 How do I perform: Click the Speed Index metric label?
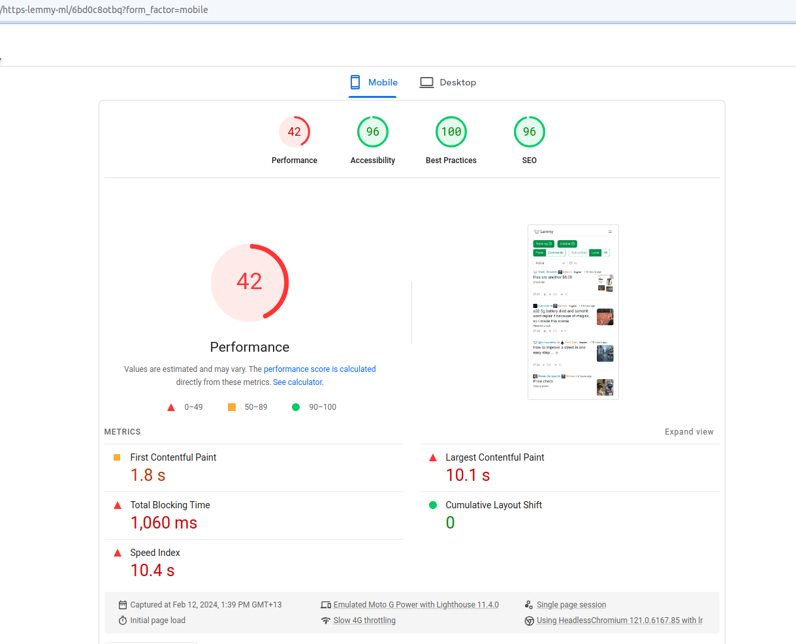pos(155,553)
